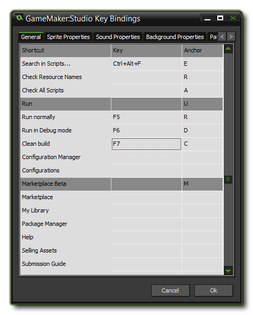Click the Run in Debug mode shortcut row
Viewport: 253px width, 315px height.
tap(121, 130)
